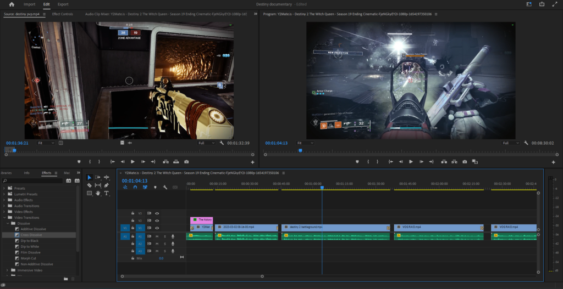Step forward one frame in Program monitor
The width and height of the screenshot is (563, 289).
[x=422, y=162]
